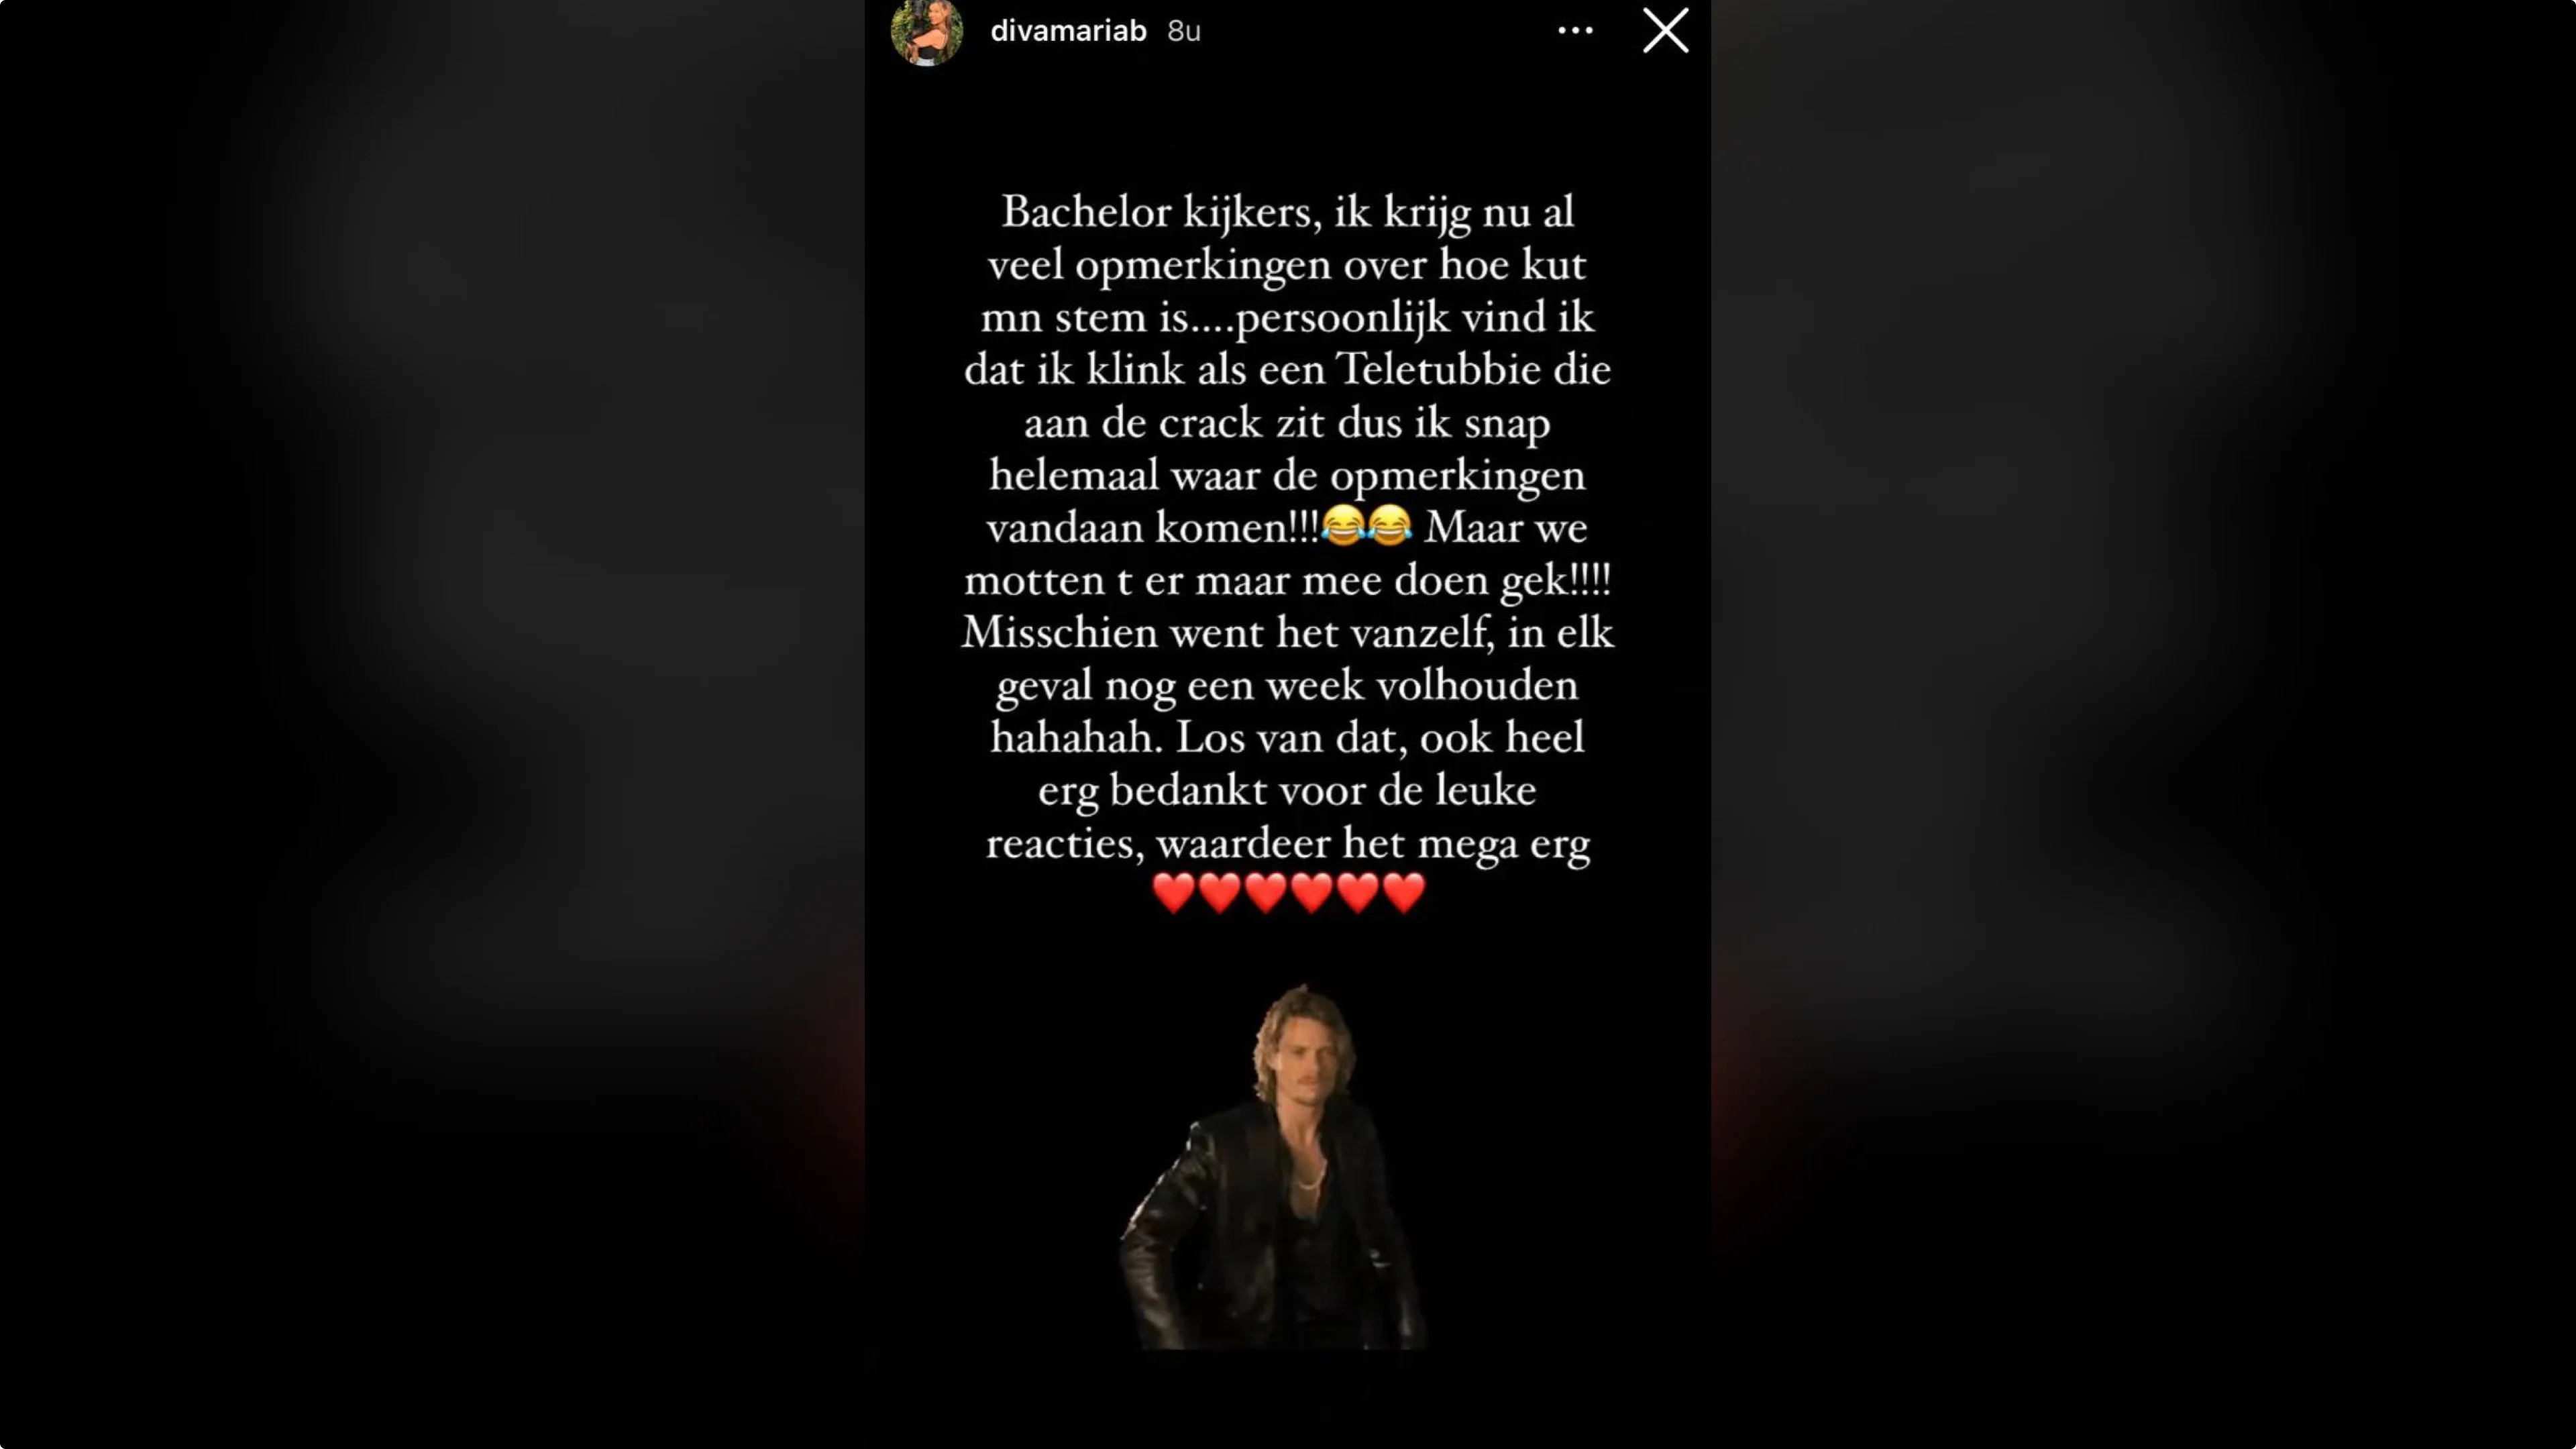Click "Bachelor" at the start of the text
The height and width of the screenshot is (1449, 2576).
tap(1086, 211)
